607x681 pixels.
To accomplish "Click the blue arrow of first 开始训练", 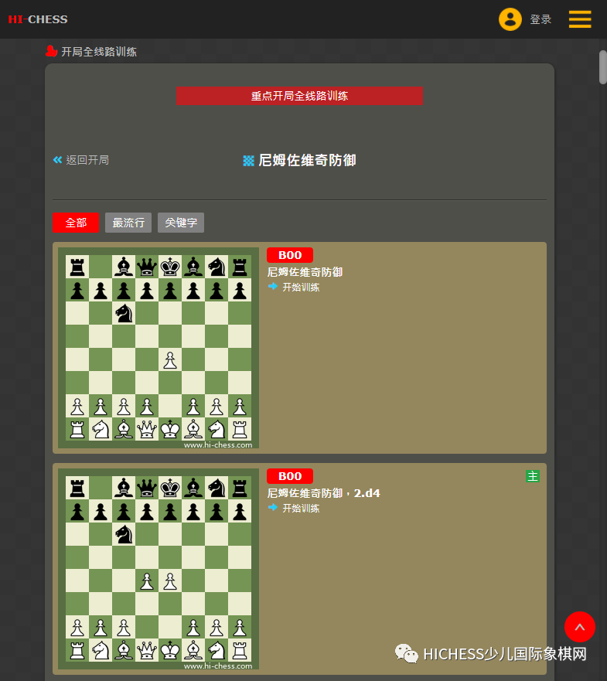I will [273, 286].
